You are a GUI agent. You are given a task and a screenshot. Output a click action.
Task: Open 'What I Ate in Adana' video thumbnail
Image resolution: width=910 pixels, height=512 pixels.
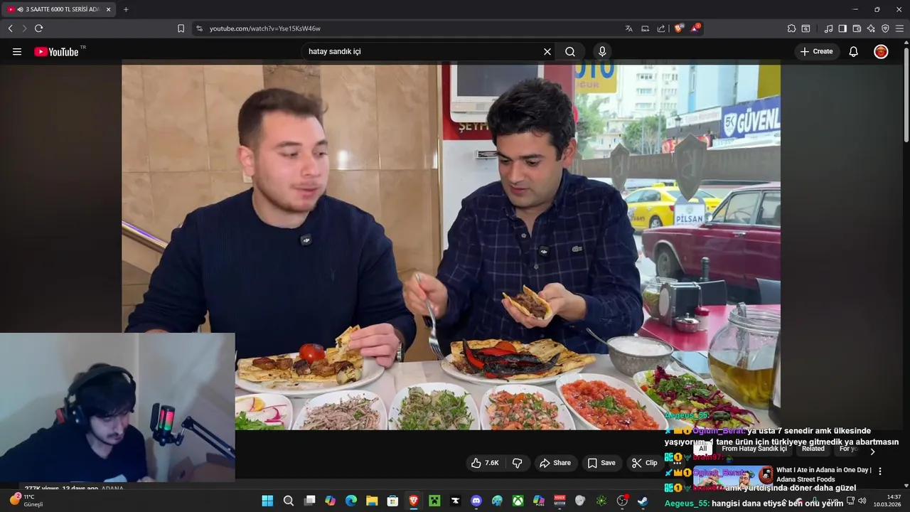pos(732,476)
